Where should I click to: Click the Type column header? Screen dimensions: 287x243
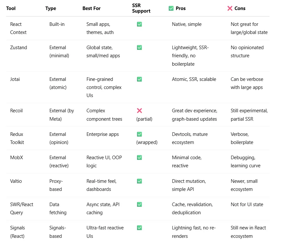pos(51,8)
